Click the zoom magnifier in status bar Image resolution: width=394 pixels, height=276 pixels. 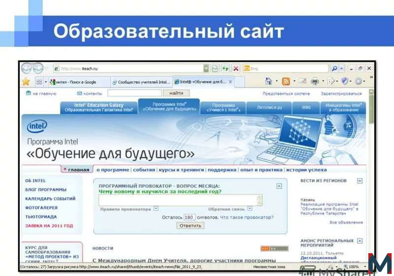(346, 267)
